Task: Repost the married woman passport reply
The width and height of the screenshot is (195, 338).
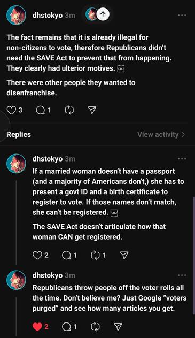Action: pos(95,256)
